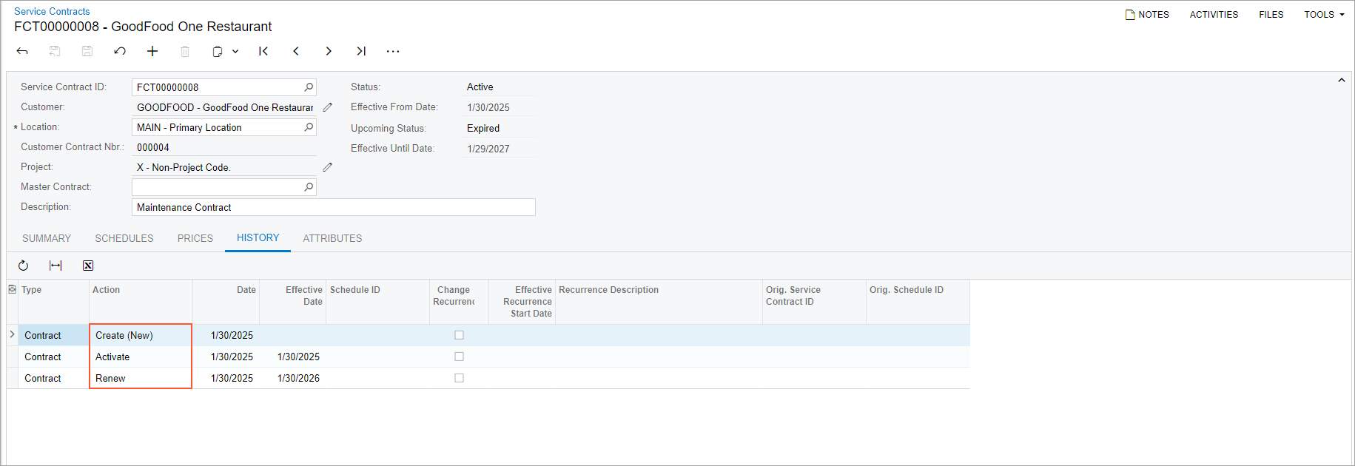1355x466 pixels.
Task: Export history grid to Excel
Action: pos(88,266)
